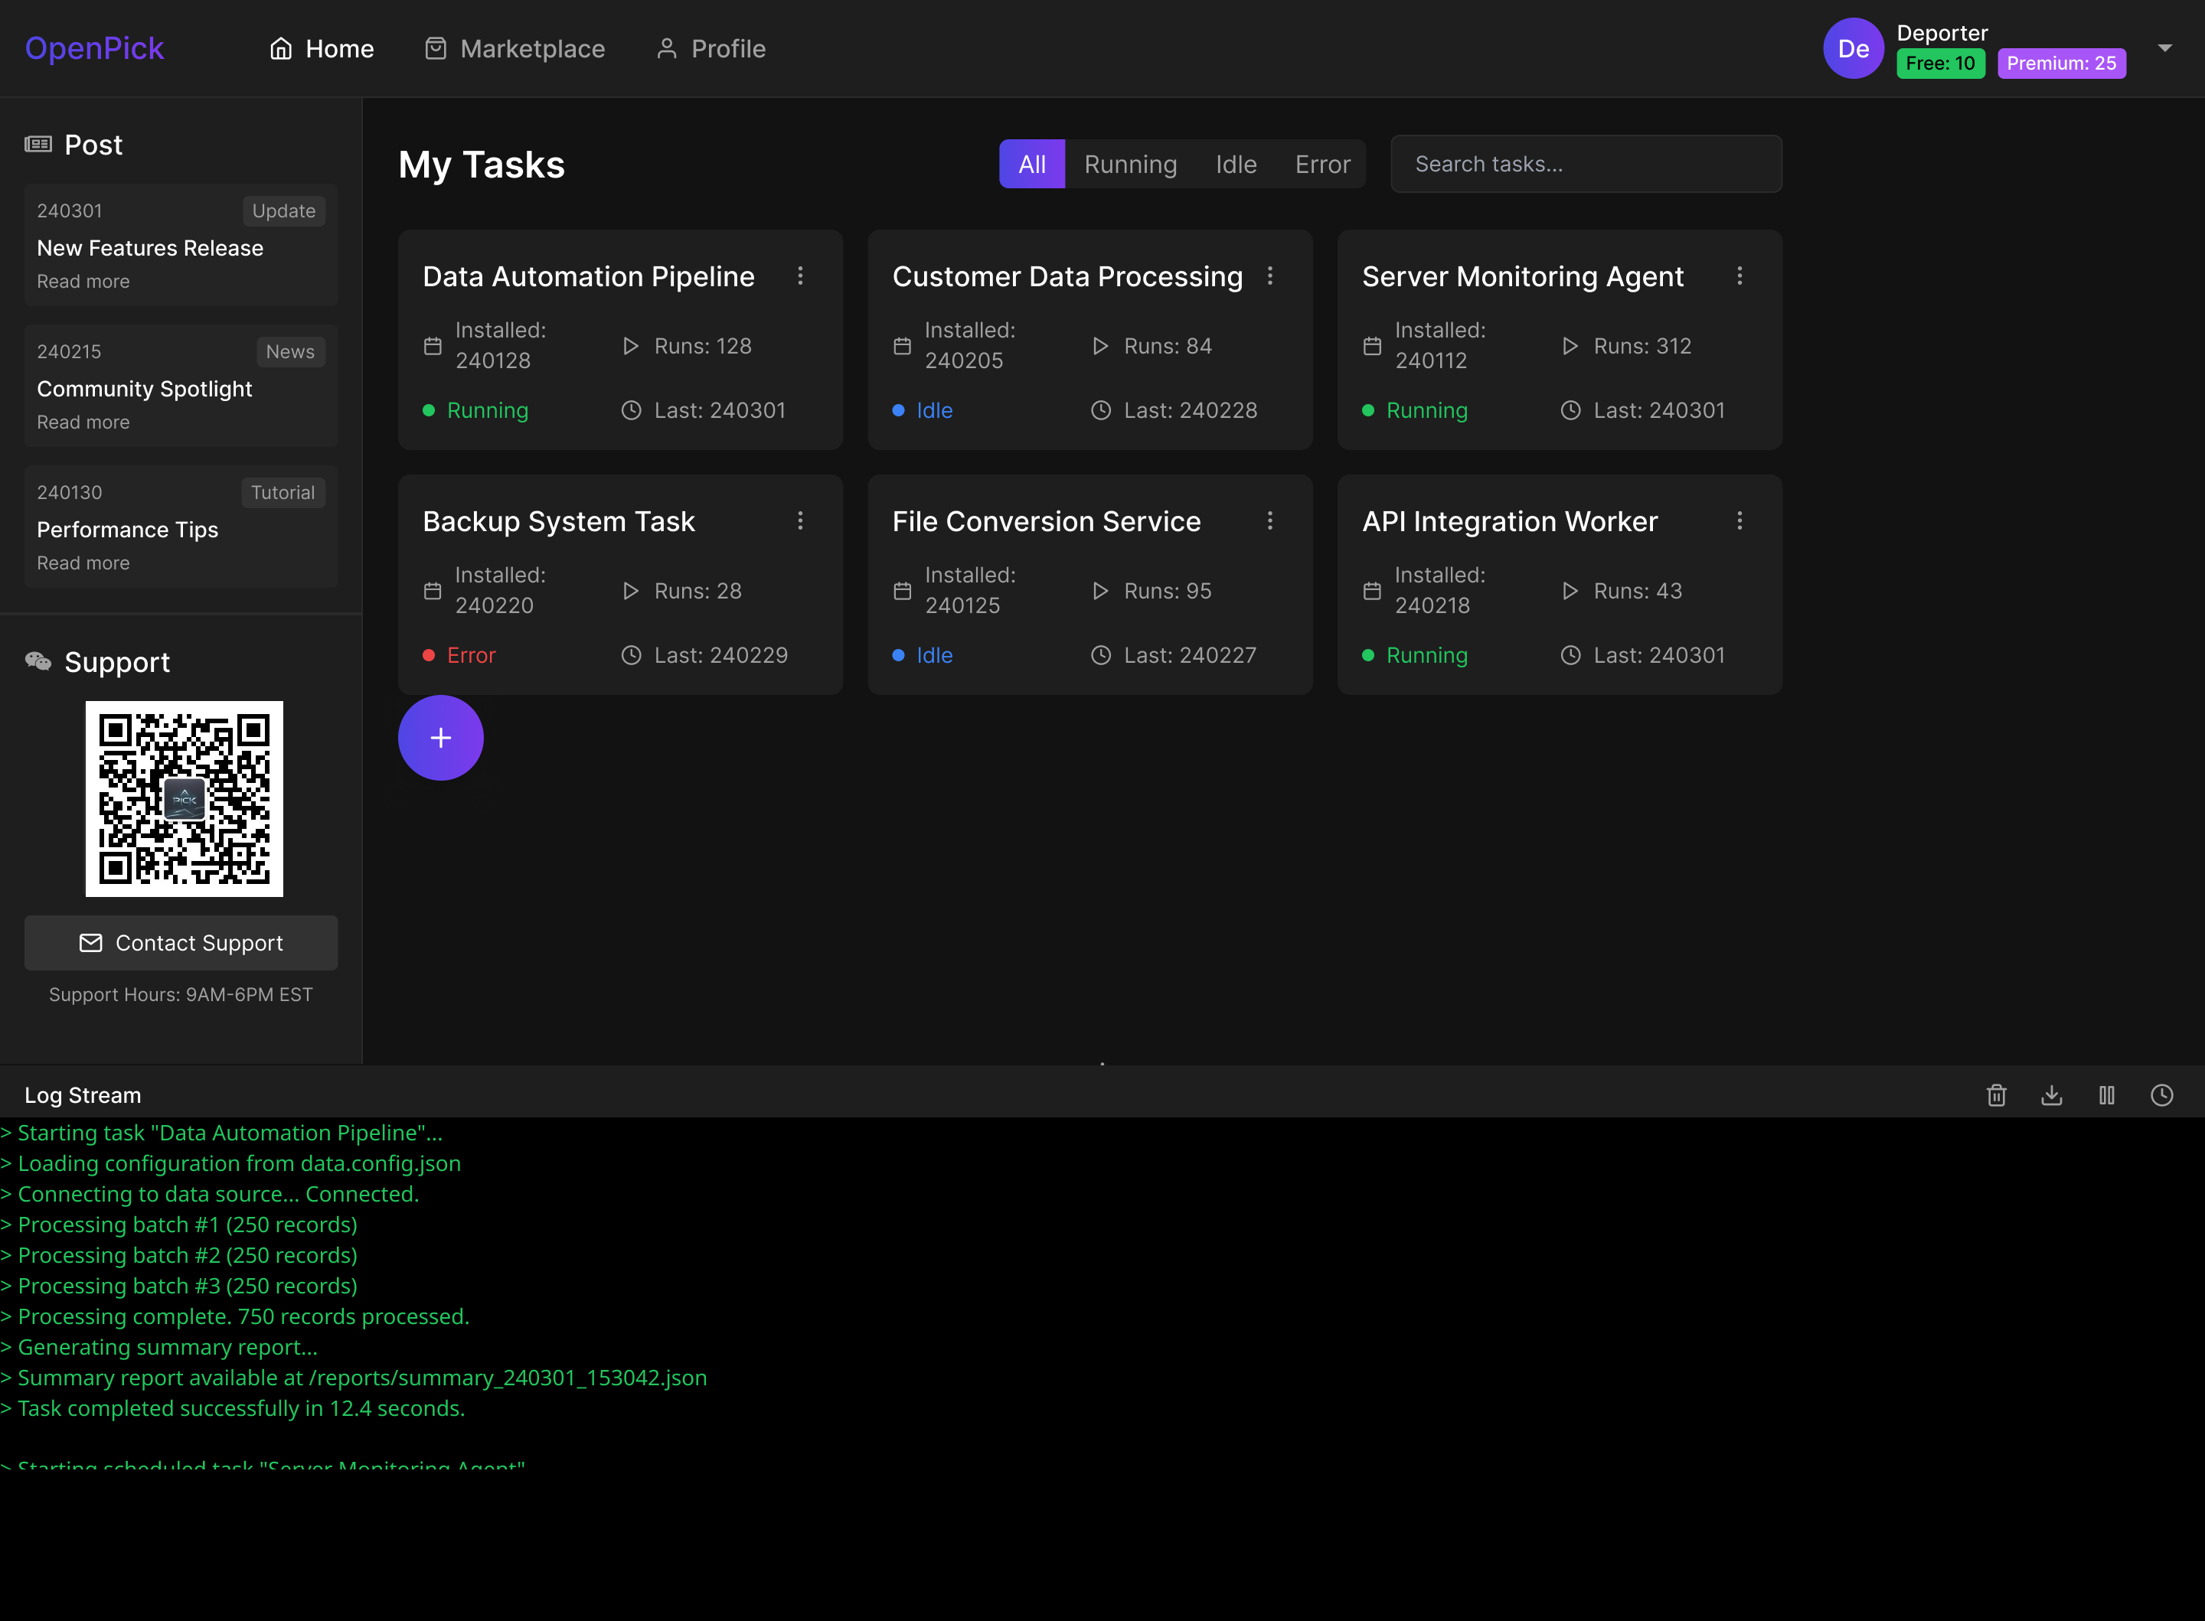
Task: Open Server Monitoring Agent kebab menu
Action: tap(1739, 276)
